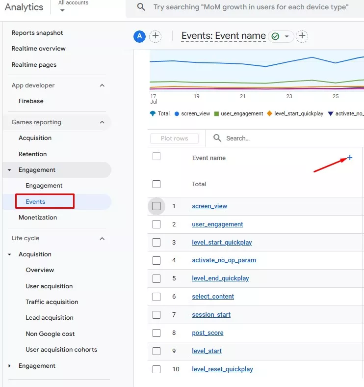This screenshot has height=387, width=364.
Task: Open the level_start_quickplay event link
Action: pos(222,243)
